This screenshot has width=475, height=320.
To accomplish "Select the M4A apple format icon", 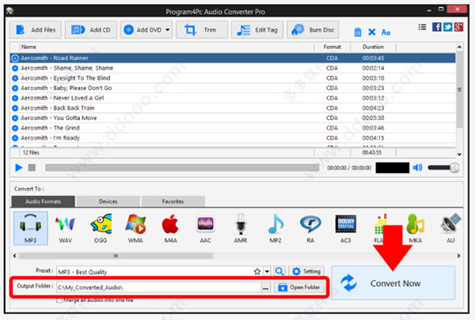I will pyautogui.click(x=170, y=228).
